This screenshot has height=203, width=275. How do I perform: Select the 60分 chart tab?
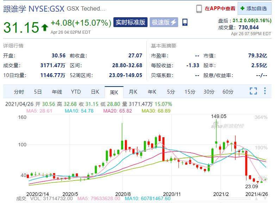pos(228,92)
